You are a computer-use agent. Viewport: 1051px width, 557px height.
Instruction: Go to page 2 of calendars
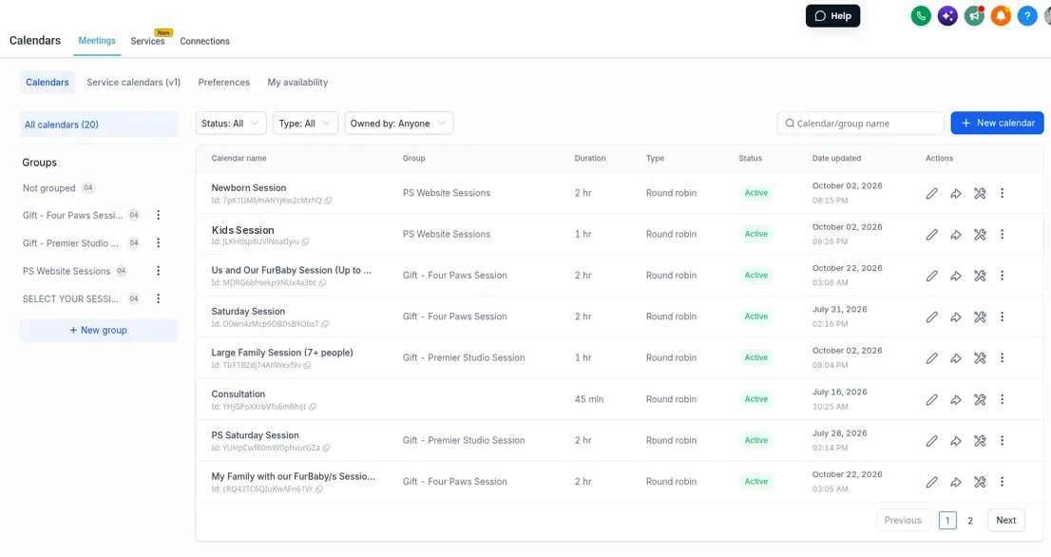click(970, 521)
